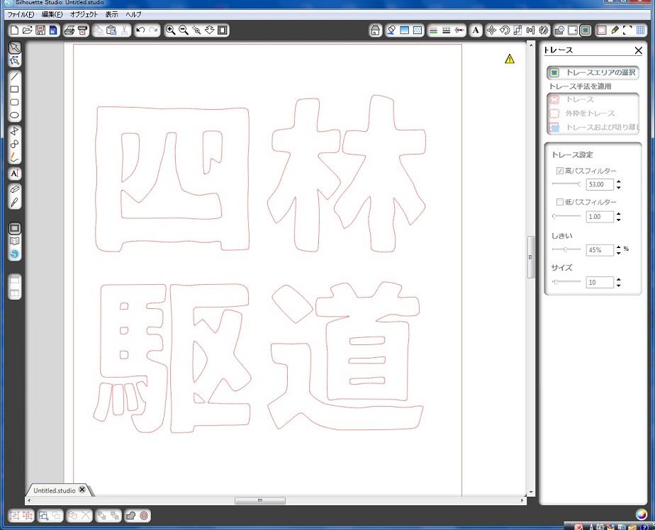Viewport: 655px width, 530px height.
Task: Open the 編集 menu
Action: pos(52,14)
